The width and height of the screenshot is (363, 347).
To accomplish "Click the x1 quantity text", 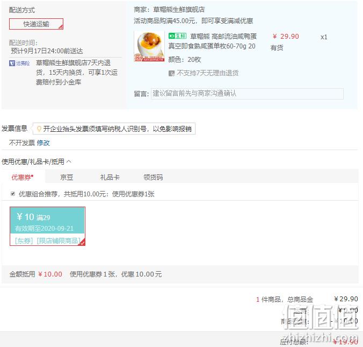I will pos(324,37).
